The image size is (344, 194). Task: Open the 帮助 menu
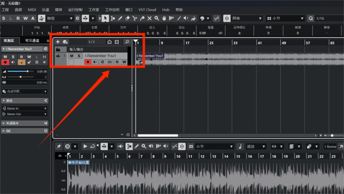pos(179,10)
